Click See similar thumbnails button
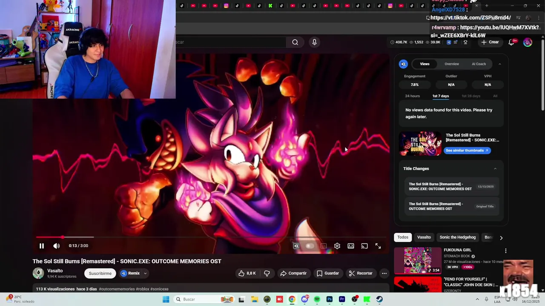The image size is (545, 306). click(x=467, y=150)
